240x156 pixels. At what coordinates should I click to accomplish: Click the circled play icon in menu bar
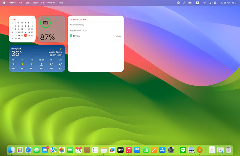coord(184,3)
